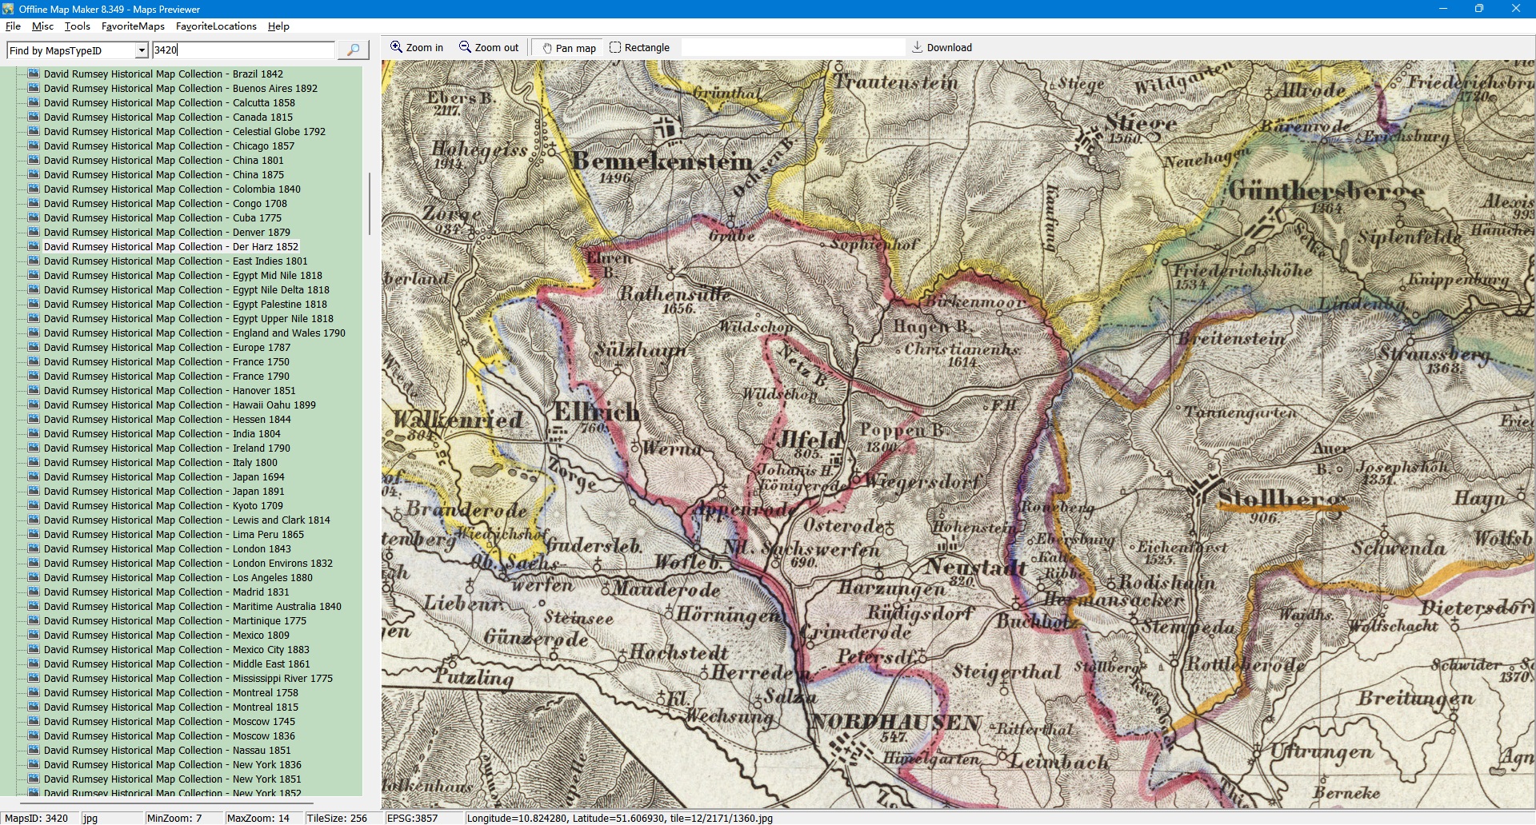Click the magnifier search button
This screenshot has height=825, width=1536.
click(x=353, y=50)
